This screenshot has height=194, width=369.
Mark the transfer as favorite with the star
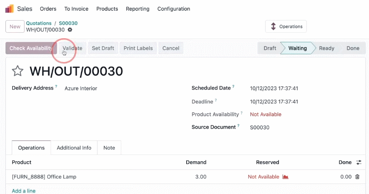click(x=18, y=71)
